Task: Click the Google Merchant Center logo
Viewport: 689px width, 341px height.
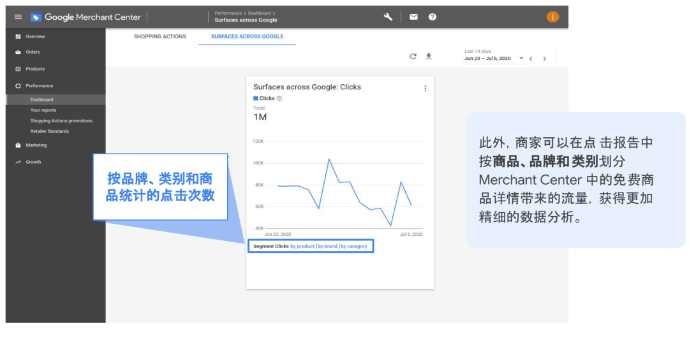Action: (85, 17)
